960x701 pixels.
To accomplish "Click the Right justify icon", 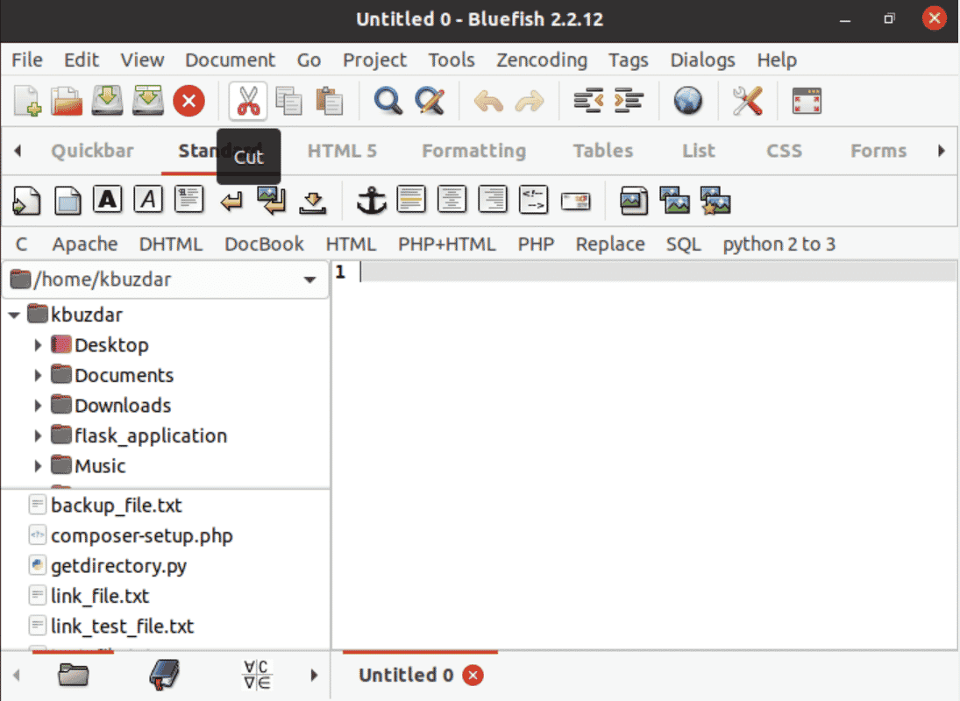I will point(492,200).
